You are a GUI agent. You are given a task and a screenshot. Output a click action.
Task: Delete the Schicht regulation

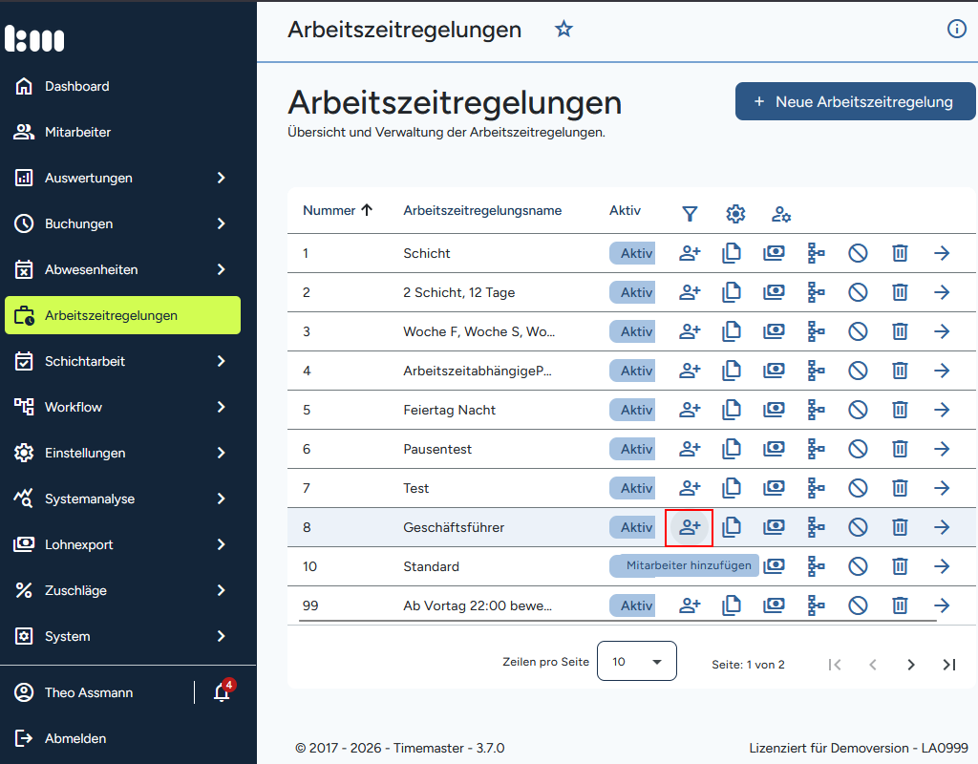click(x=900, y=253)
